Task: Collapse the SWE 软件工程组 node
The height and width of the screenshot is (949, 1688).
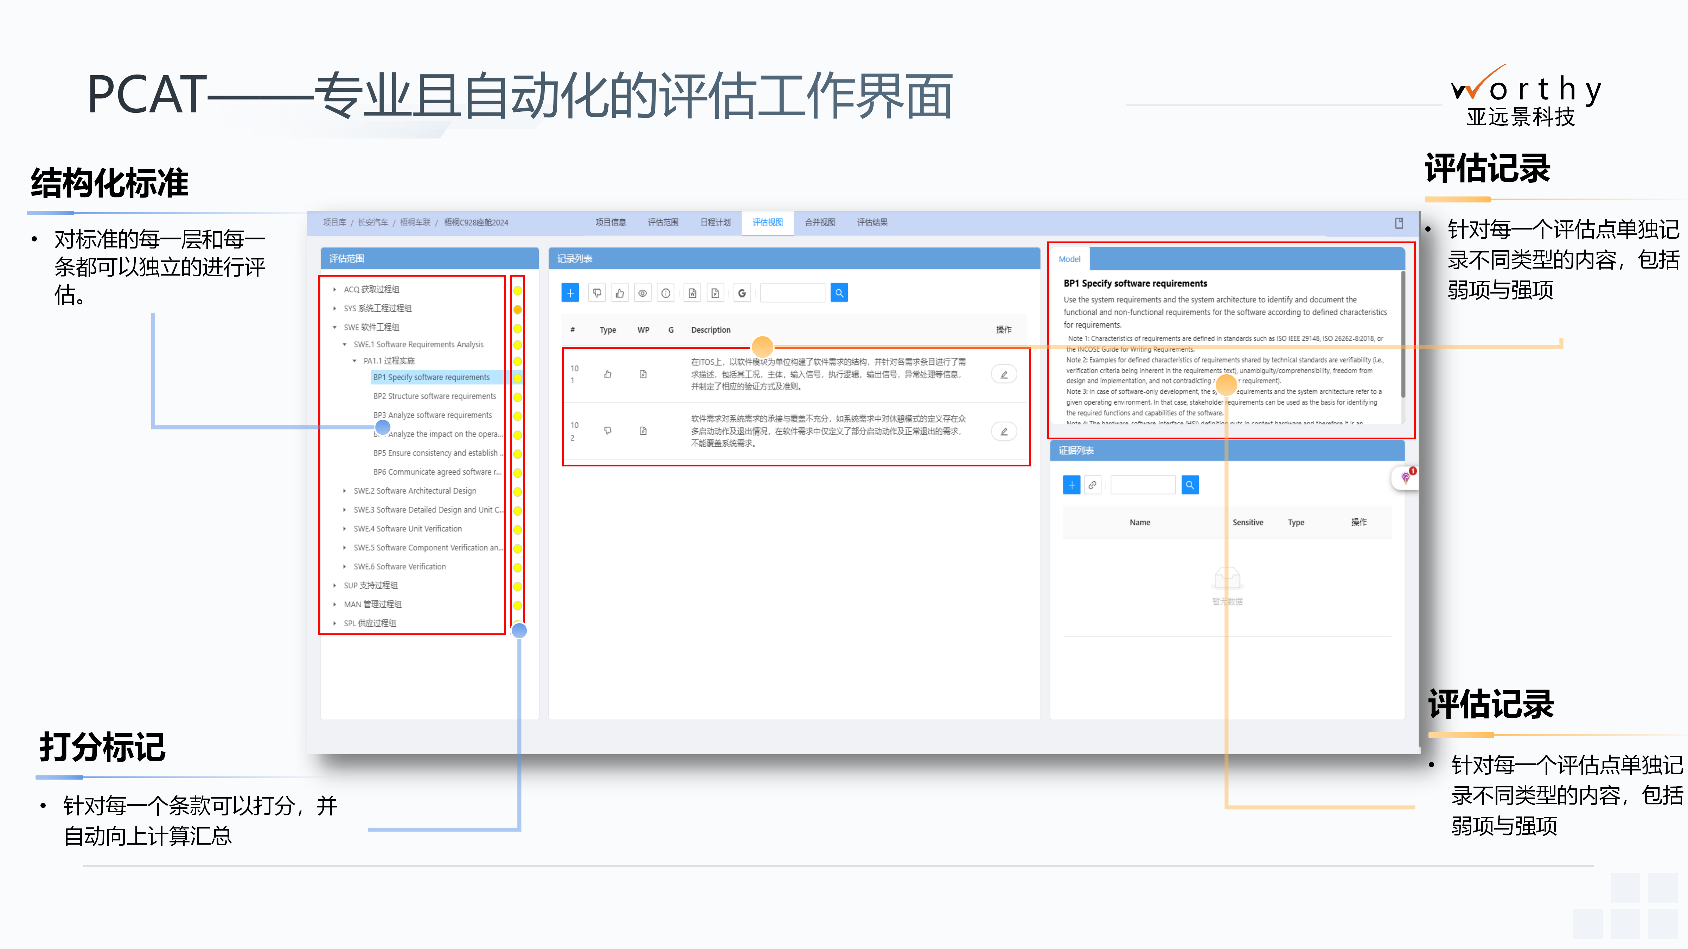Action: coord(334,328)
